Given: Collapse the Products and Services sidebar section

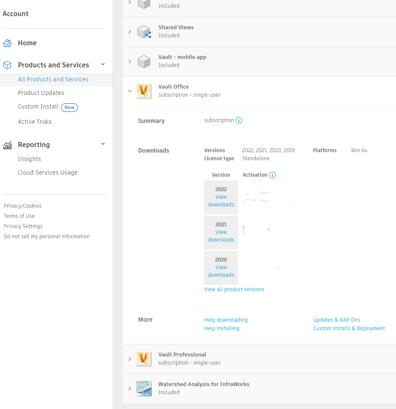Looking at the screenshot, I should (x=102, y=64).
